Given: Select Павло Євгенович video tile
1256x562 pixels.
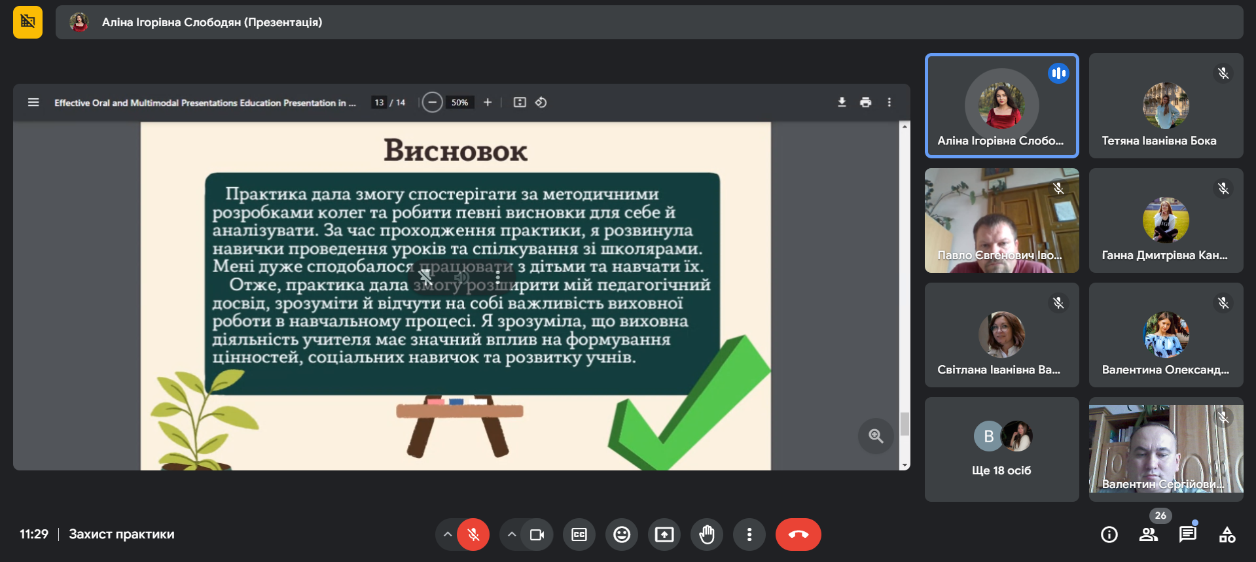Looking at the screenshot, I should click(1001, 220).
